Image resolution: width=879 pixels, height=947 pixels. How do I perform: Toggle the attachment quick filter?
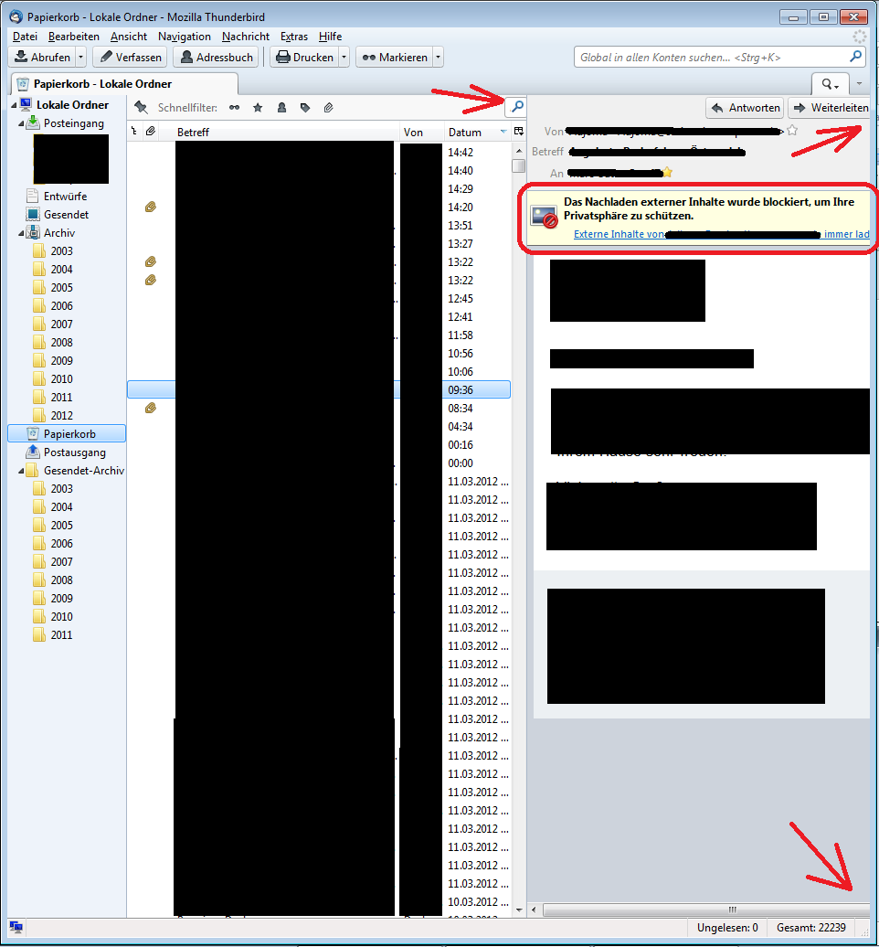(x=328, y=108)
